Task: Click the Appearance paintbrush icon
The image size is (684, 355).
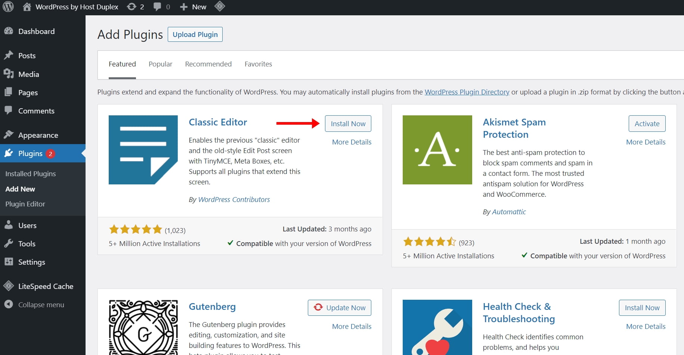Action: (9, 135)
